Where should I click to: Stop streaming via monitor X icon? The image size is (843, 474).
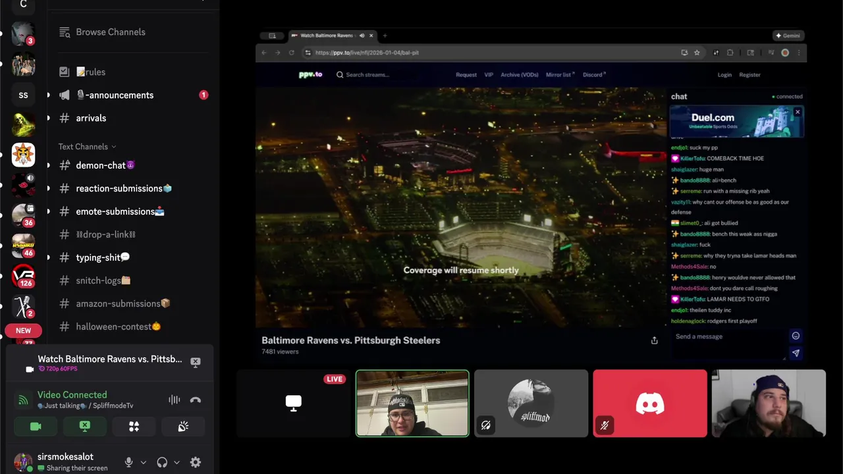[196, 362]
